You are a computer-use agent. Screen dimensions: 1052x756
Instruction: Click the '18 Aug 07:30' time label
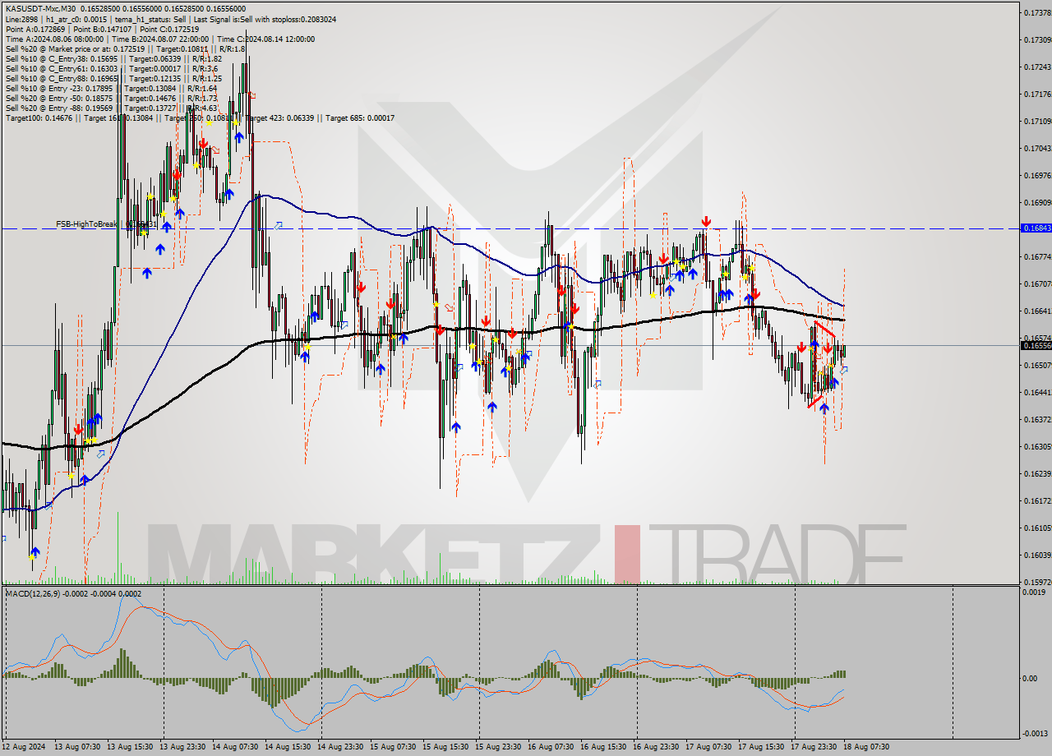[x=866, y=747]
